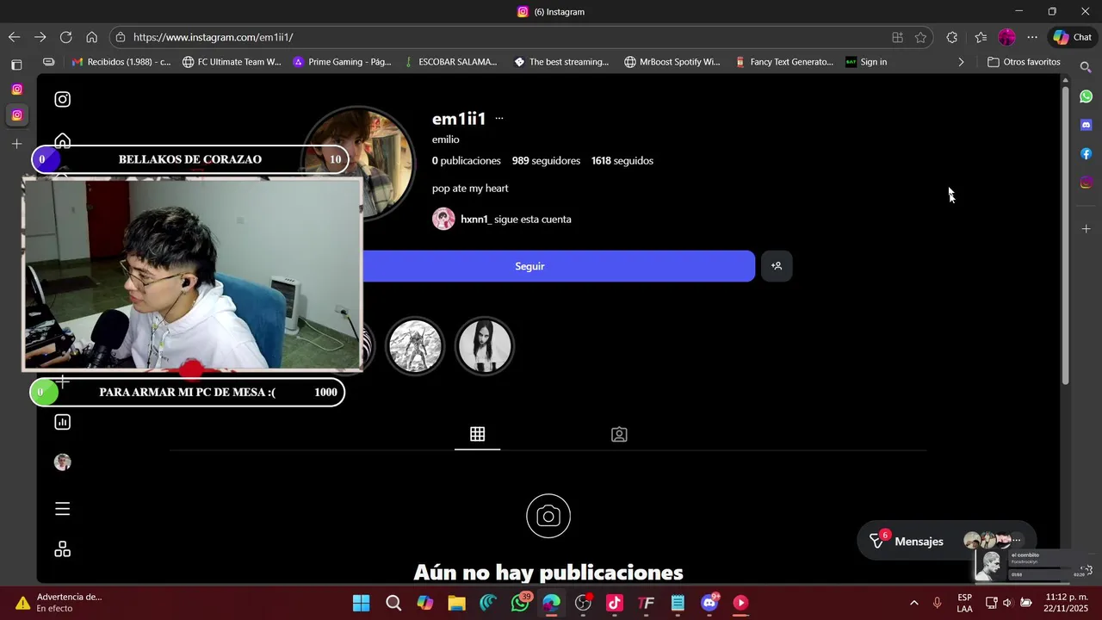Switch to the tagged photos tab
The height and width of the screenshot is (620, 1102).
point(619,435)
